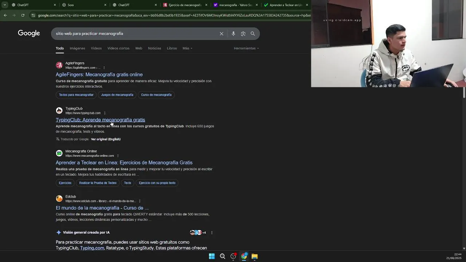
Task: Open the Libros results tab
Action: (x=172, y=48)
